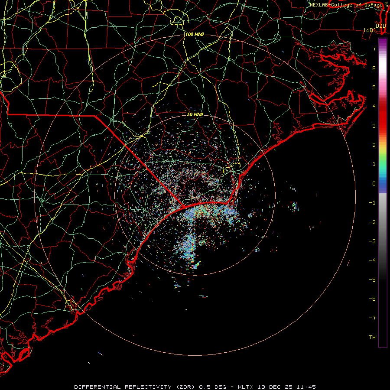Select the 0.5 DEG elevation text

coord(213,387)
